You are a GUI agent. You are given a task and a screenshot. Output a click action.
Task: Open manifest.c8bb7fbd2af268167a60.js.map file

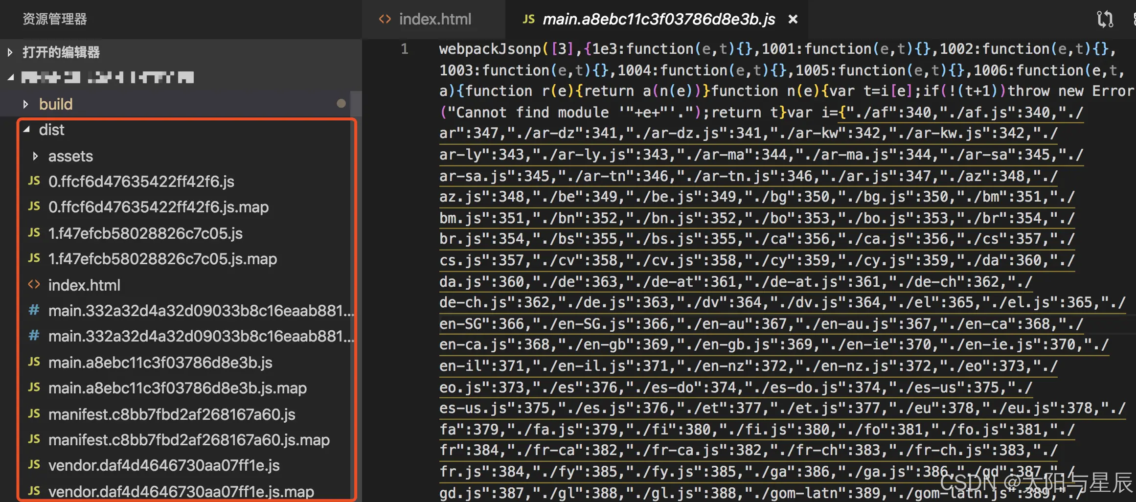[189, 440]
